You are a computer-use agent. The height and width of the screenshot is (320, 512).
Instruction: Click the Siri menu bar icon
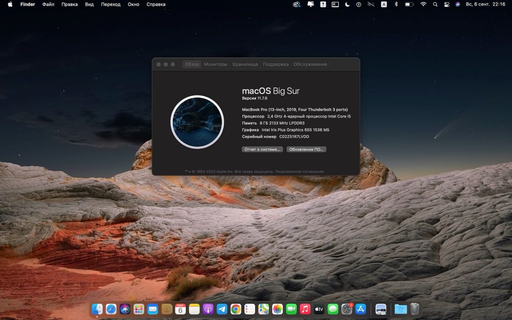(458, 4)
